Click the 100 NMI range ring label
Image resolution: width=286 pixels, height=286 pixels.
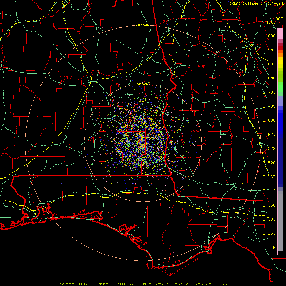coord(143,25)
